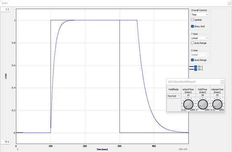This screenshot has height=152, width=232.
Task: Hide the Ch 1 trace
Action: click(x=196, y=67)
